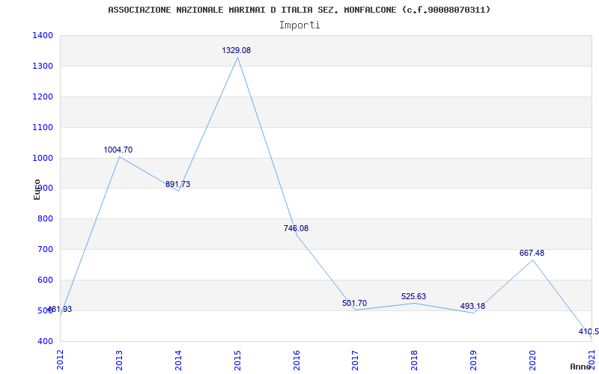Click the 1400 y-axis tick label
Image resolution: width=599 pixels, height=374 pixels.
(43, 36)
